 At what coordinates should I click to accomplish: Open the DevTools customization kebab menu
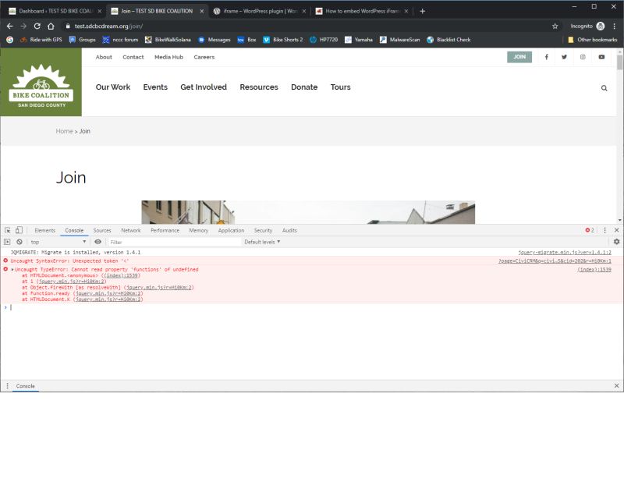tap(604, 230)
